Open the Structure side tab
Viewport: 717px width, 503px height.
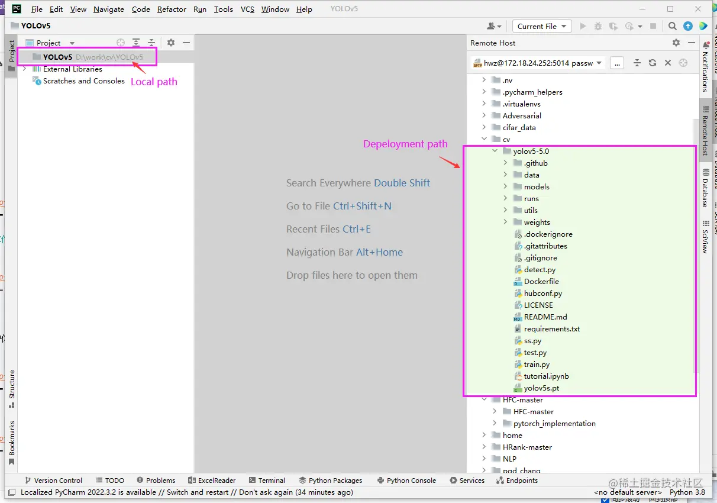pyautogui.click(x=11, y=389)
